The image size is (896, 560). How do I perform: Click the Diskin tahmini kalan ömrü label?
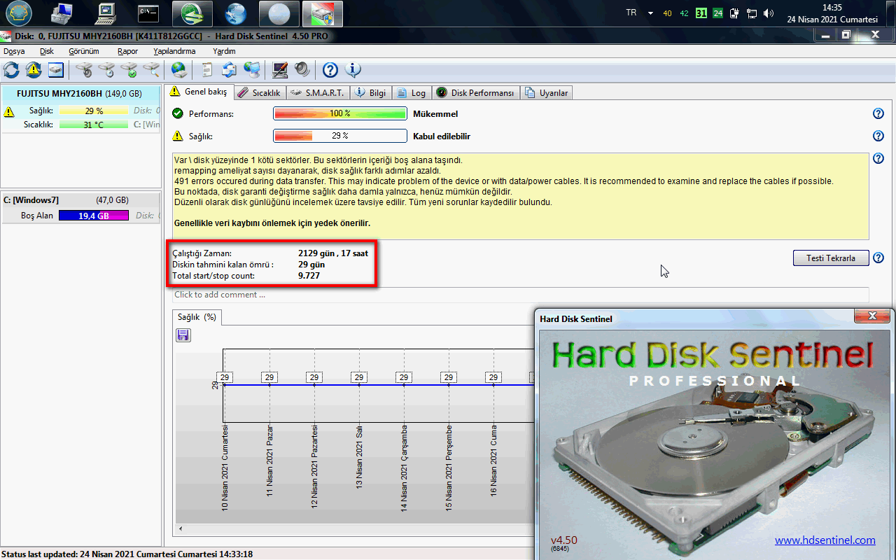click(x=223, y=265)
